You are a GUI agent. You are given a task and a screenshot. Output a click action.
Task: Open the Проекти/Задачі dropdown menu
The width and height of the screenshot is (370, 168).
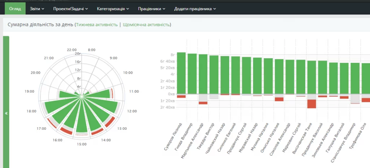tap(70, 8)
